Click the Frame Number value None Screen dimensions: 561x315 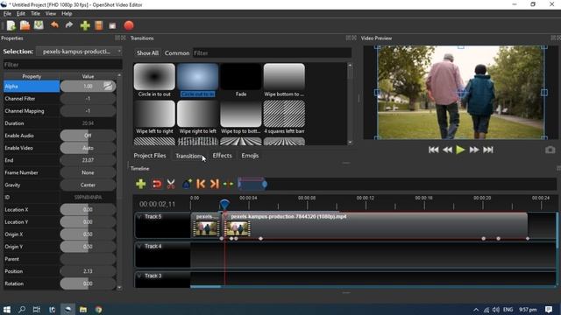coord(88,172)
